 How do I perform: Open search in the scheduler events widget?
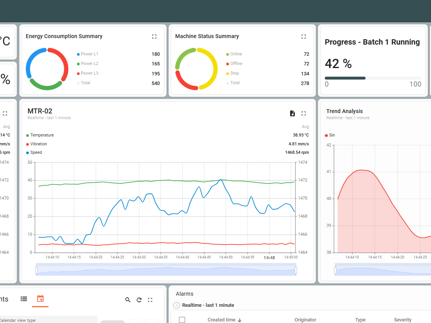[128, 300]
